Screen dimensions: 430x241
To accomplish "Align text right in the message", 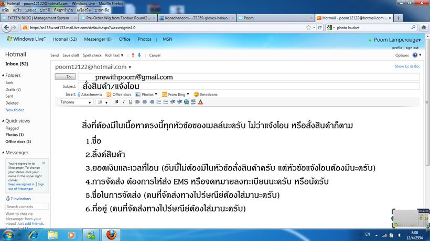I will (x=152, y=102).
